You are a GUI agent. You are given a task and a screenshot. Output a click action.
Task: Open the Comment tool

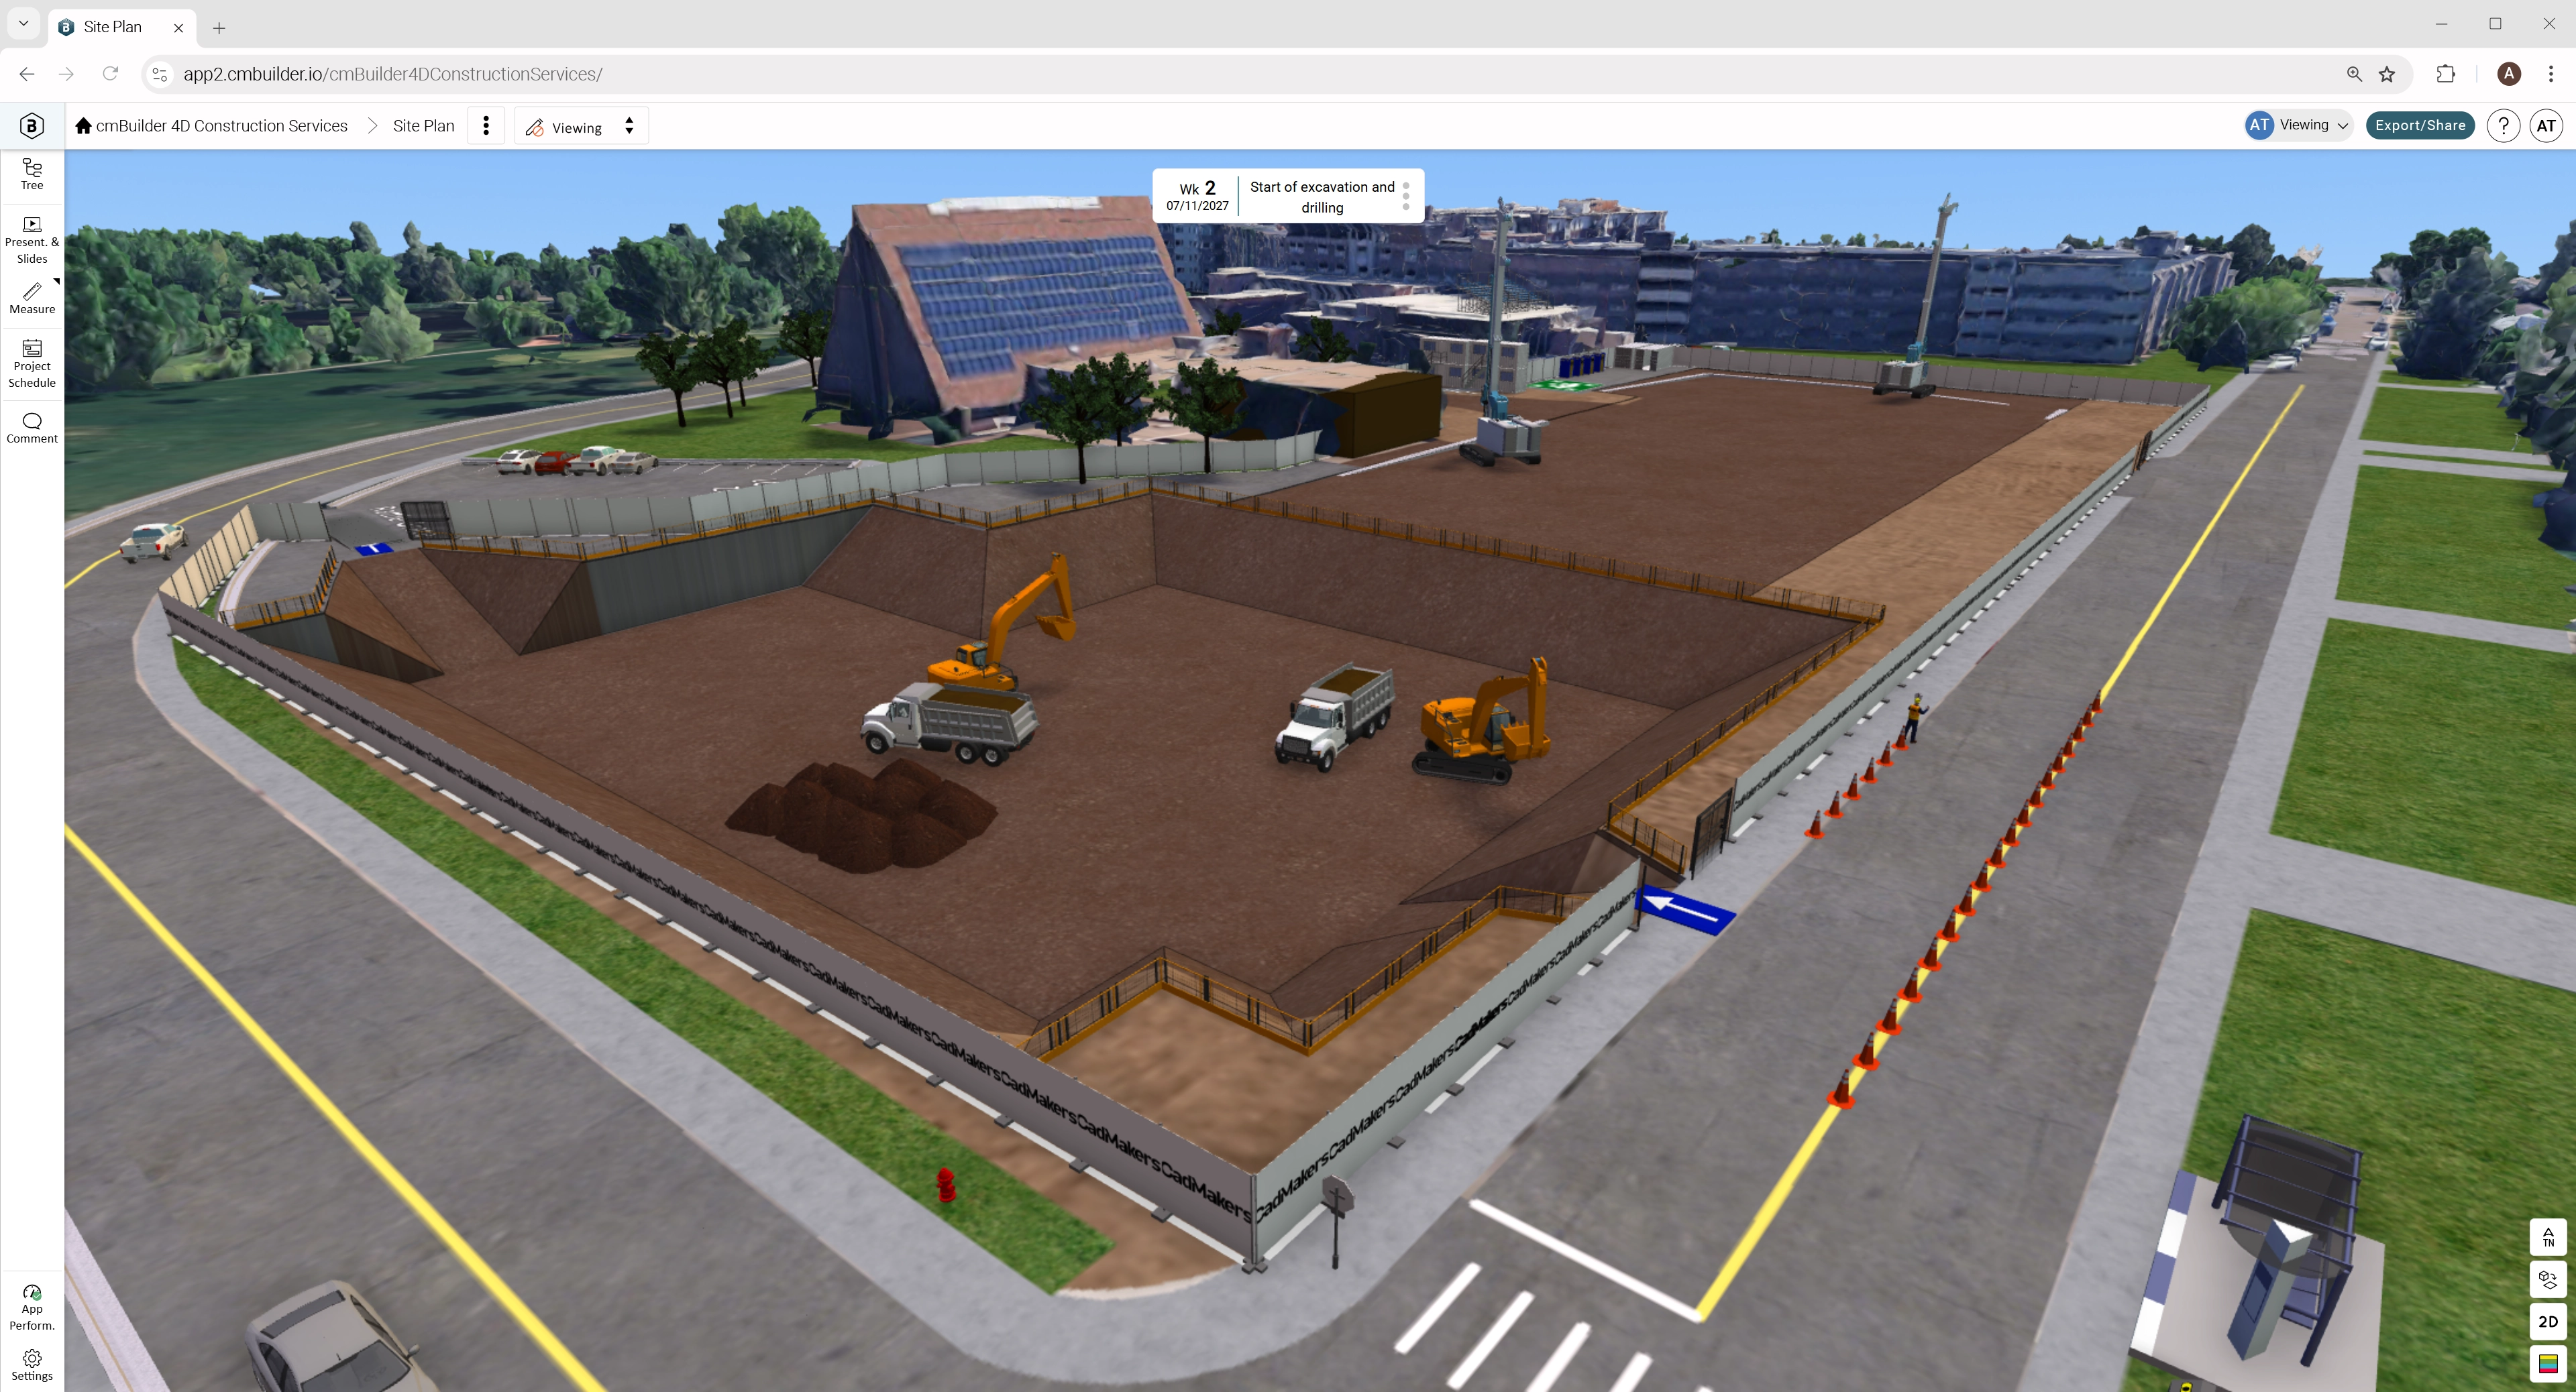pos(32,428)
